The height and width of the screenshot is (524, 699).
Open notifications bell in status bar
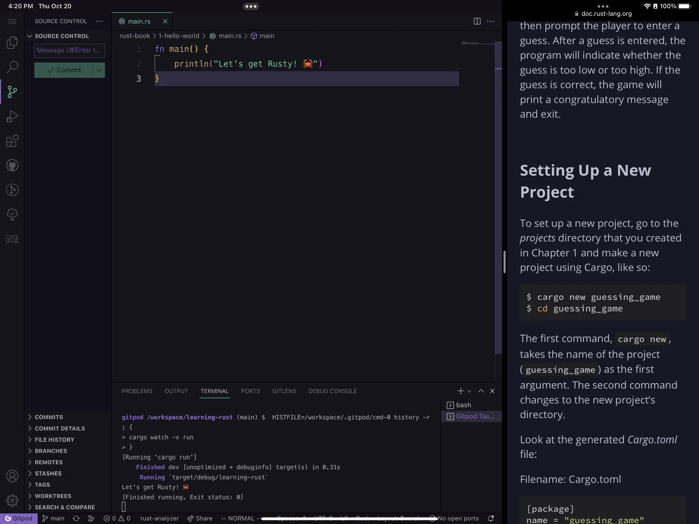[491, 518]
